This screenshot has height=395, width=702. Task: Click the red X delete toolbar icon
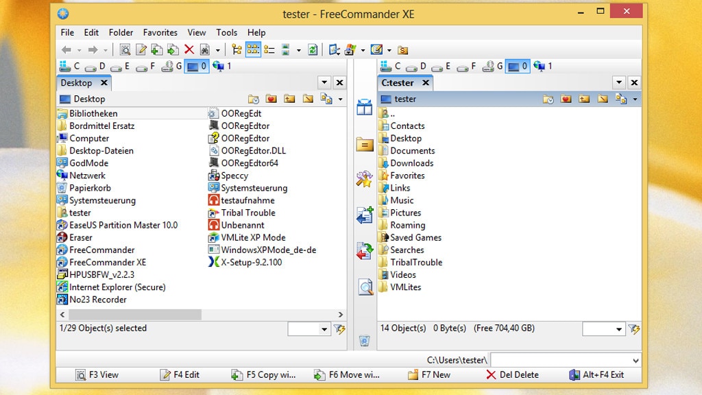tap(189, 49)
